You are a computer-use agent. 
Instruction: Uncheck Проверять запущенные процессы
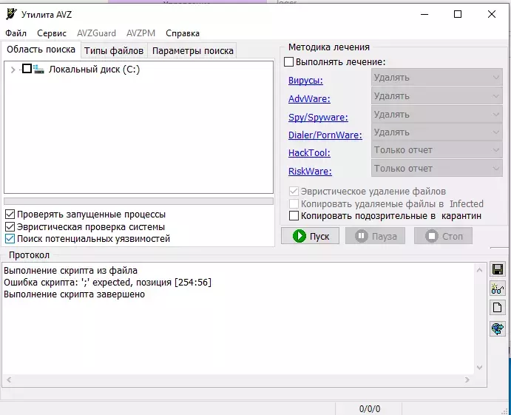click(x=10, y=215)
